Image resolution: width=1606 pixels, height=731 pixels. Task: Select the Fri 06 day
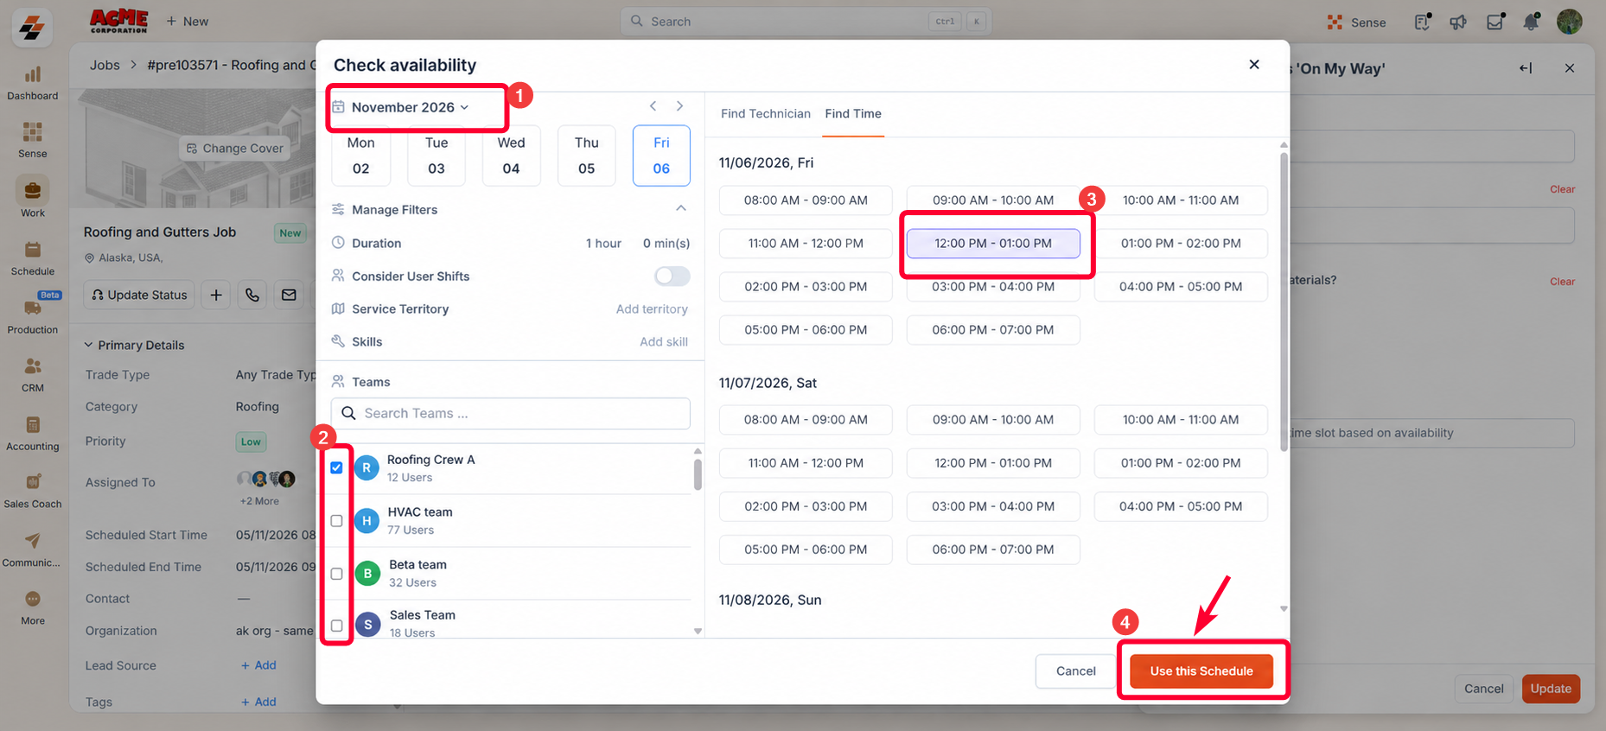tap(661, 156)
